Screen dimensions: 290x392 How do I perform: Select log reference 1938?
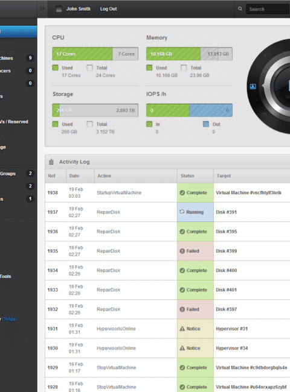(53, 193)
